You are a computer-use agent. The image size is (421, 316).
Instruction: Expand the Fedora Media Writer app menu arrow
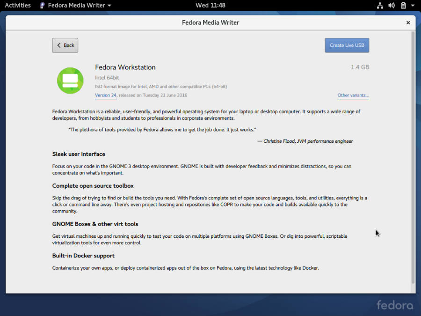click(x=109, y=6)
